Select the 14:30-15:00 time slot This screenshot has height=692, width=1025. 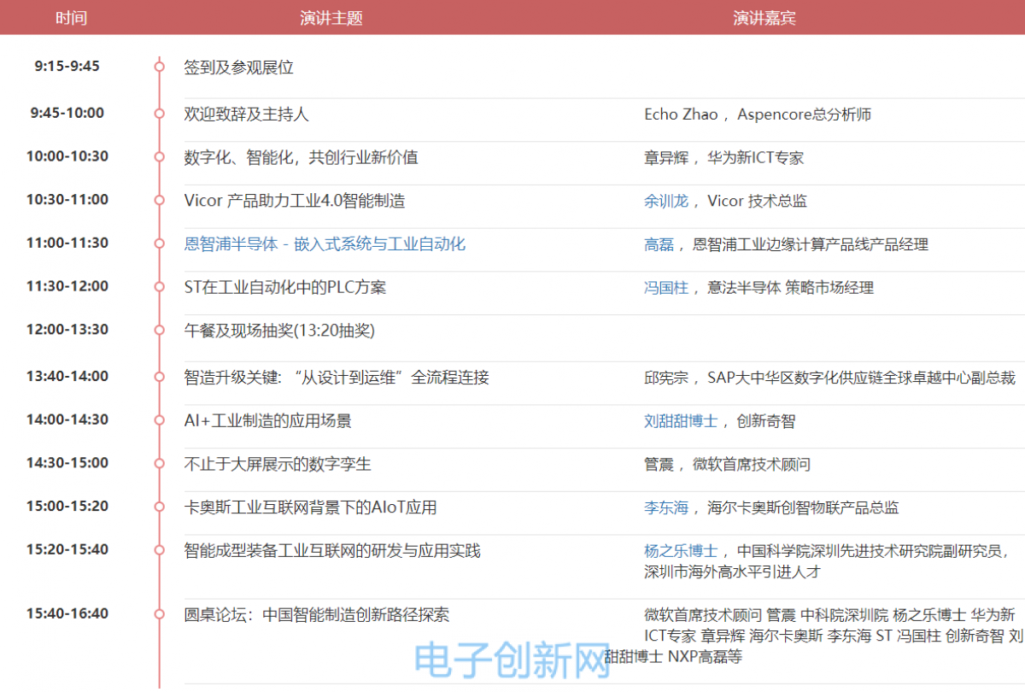tap(67, 463)
